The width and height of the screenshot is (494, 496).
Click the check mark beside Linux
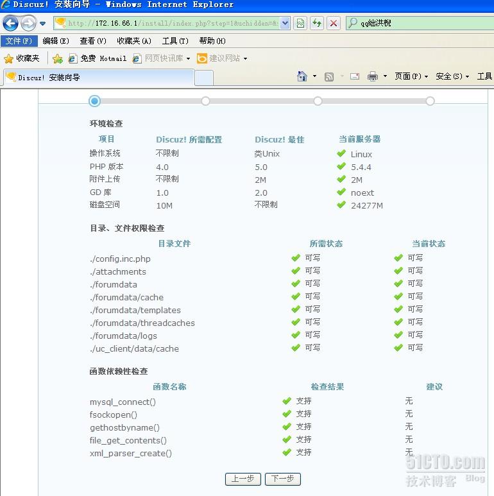coord(341,153)
